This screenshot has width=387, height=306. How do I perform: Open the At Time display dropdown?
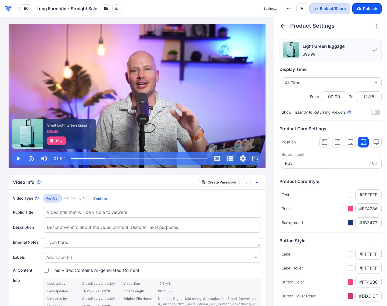[x=332, y=83]
